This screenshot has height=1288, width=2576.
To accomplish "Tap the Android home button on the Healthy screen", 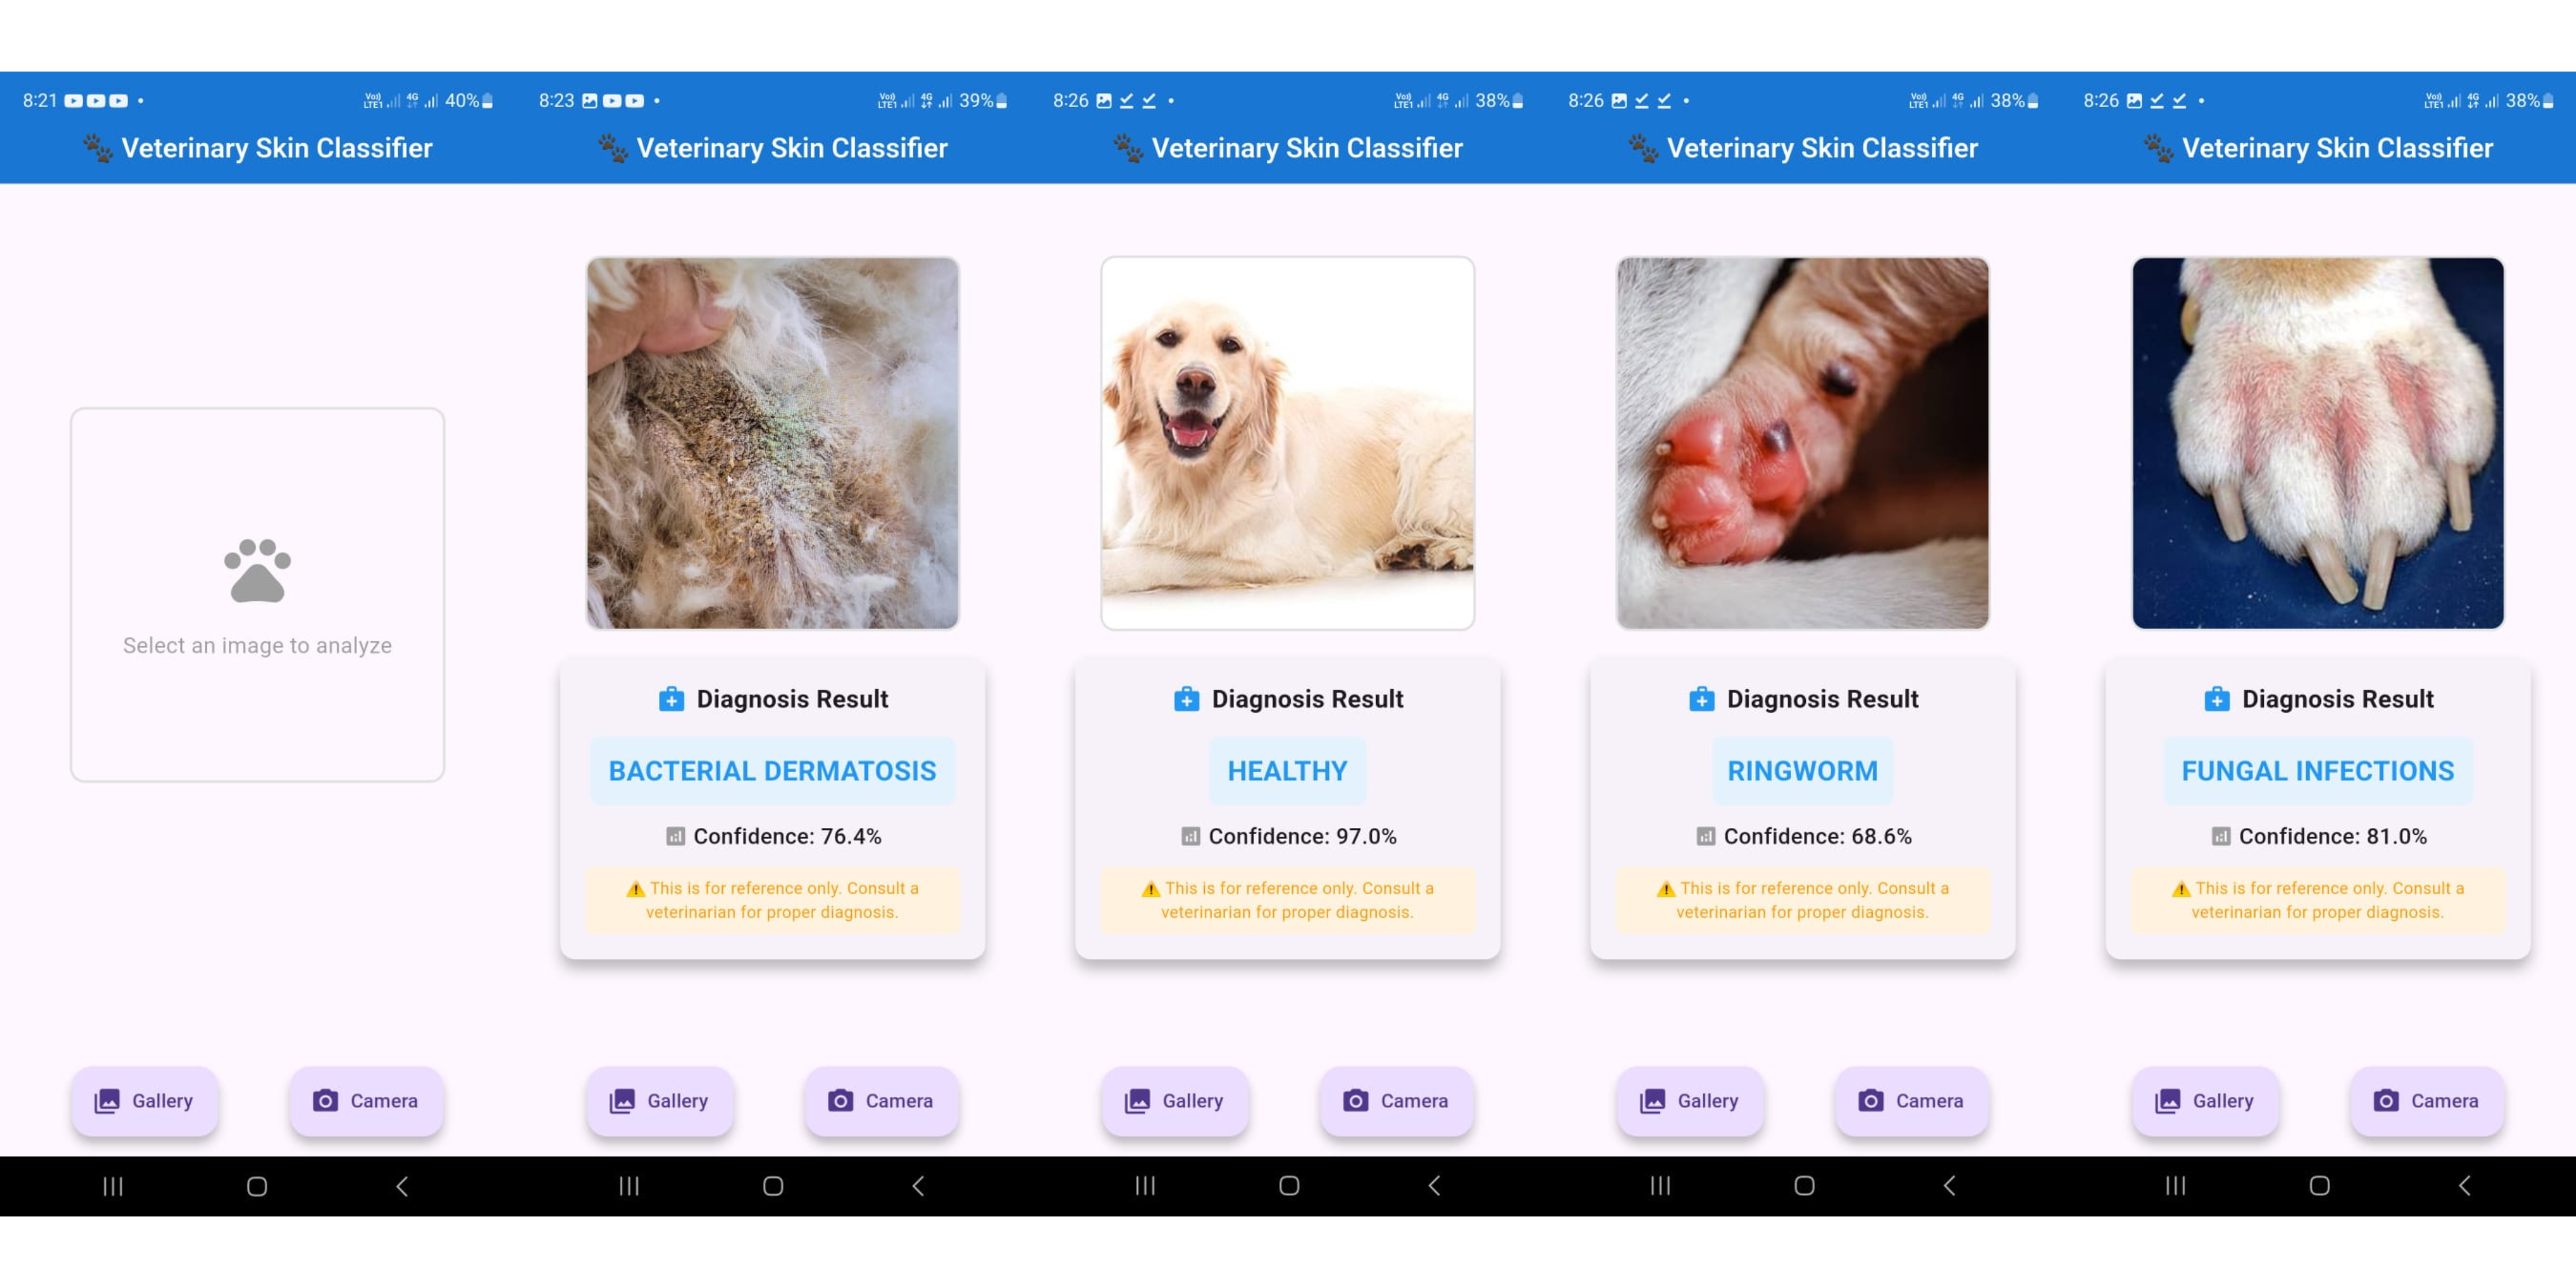I will (1289, 1186).
